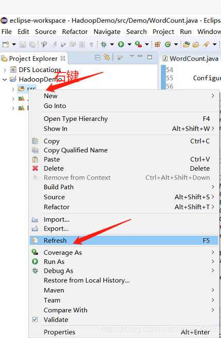Open Compare With submenu
Image resolution: width=221 pixels, height=338 pixels.
click(x=124, y=310)
